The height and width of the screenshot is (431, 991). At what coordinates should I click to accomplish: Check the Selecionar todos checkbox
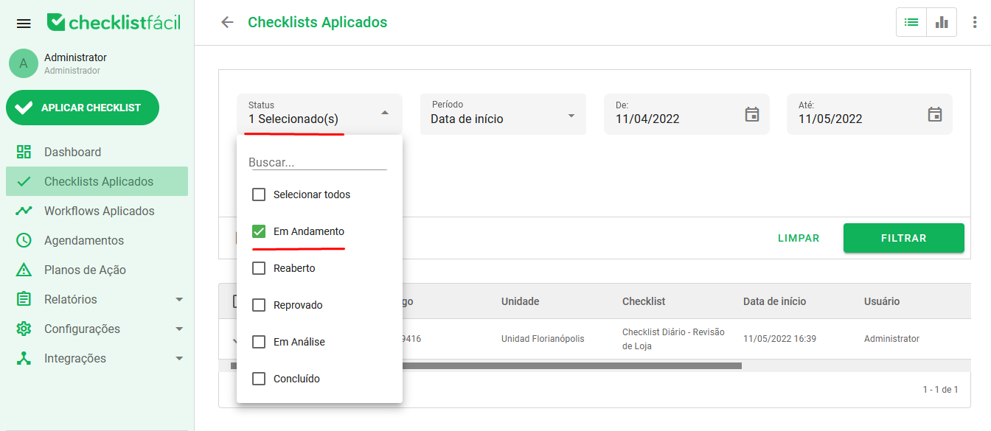click(259, 194)
